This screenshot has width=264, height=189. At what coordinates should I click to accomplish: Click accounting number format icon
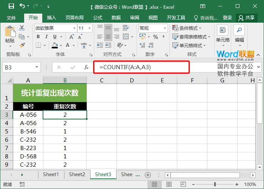(x=143, y=37)
